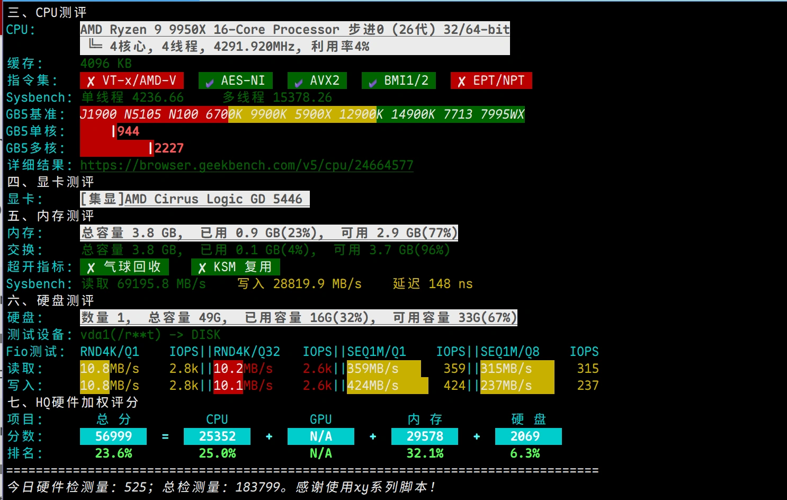Click the multi-thread score 15378.26
This screenshot has width=787, height=500.
click(x=302, y=97)
